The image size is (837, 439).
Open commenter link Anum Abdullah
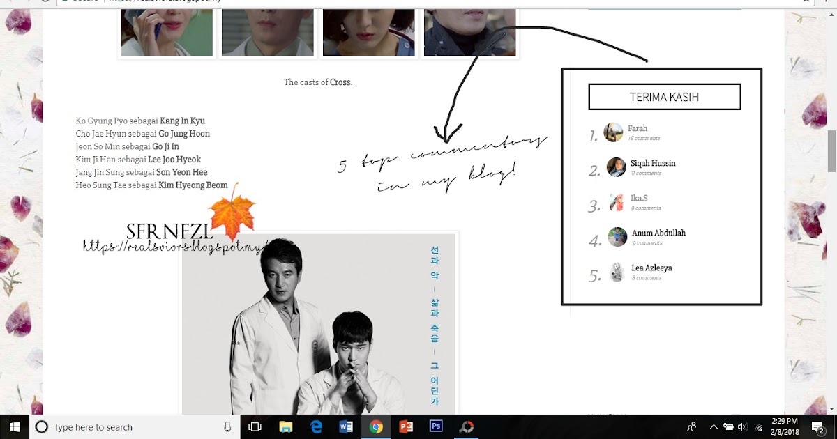659,233
